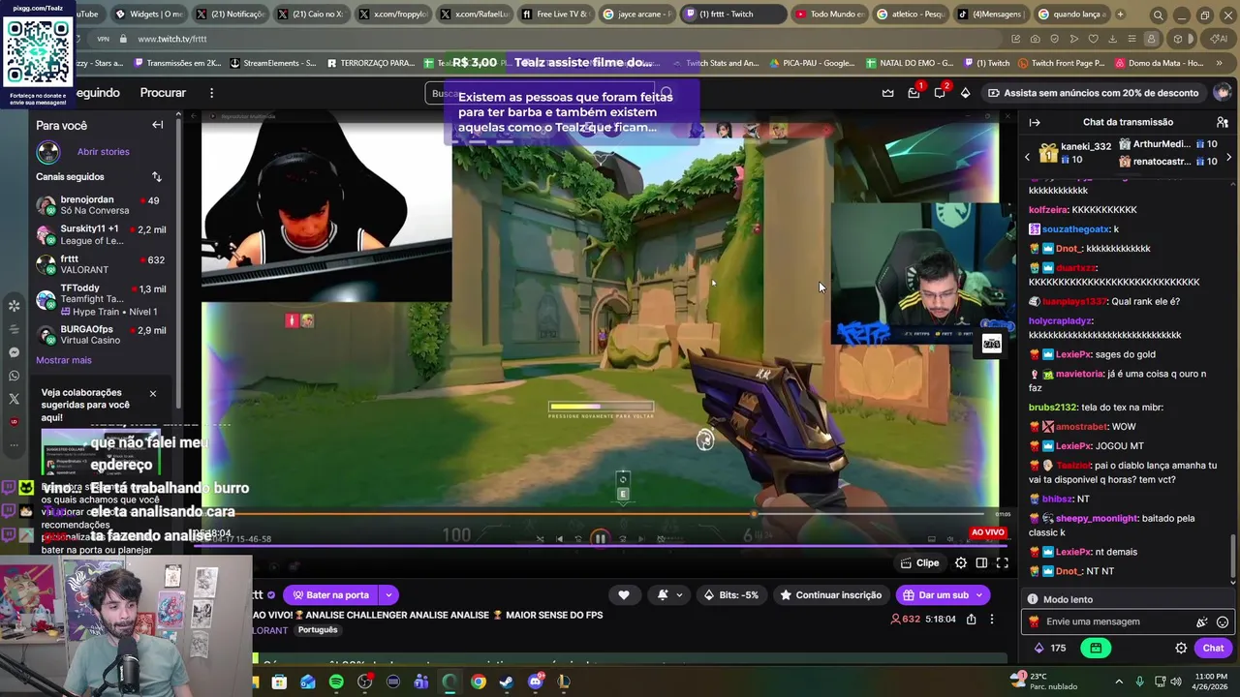Open Get Bits diamond icon in top bar

pyautogui.click(x=965, y=93)
